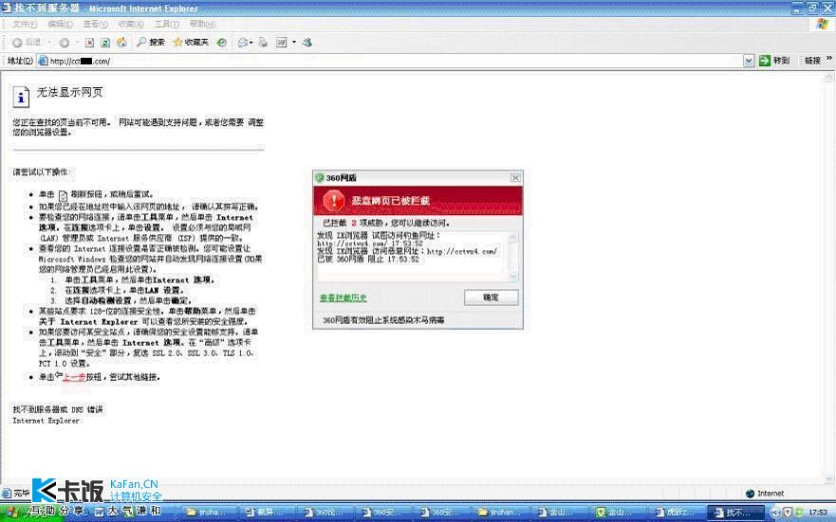The width and height of the screenshot is (836, 522).
Task: Click the red 上一步 back link
Action: (74, 377)
